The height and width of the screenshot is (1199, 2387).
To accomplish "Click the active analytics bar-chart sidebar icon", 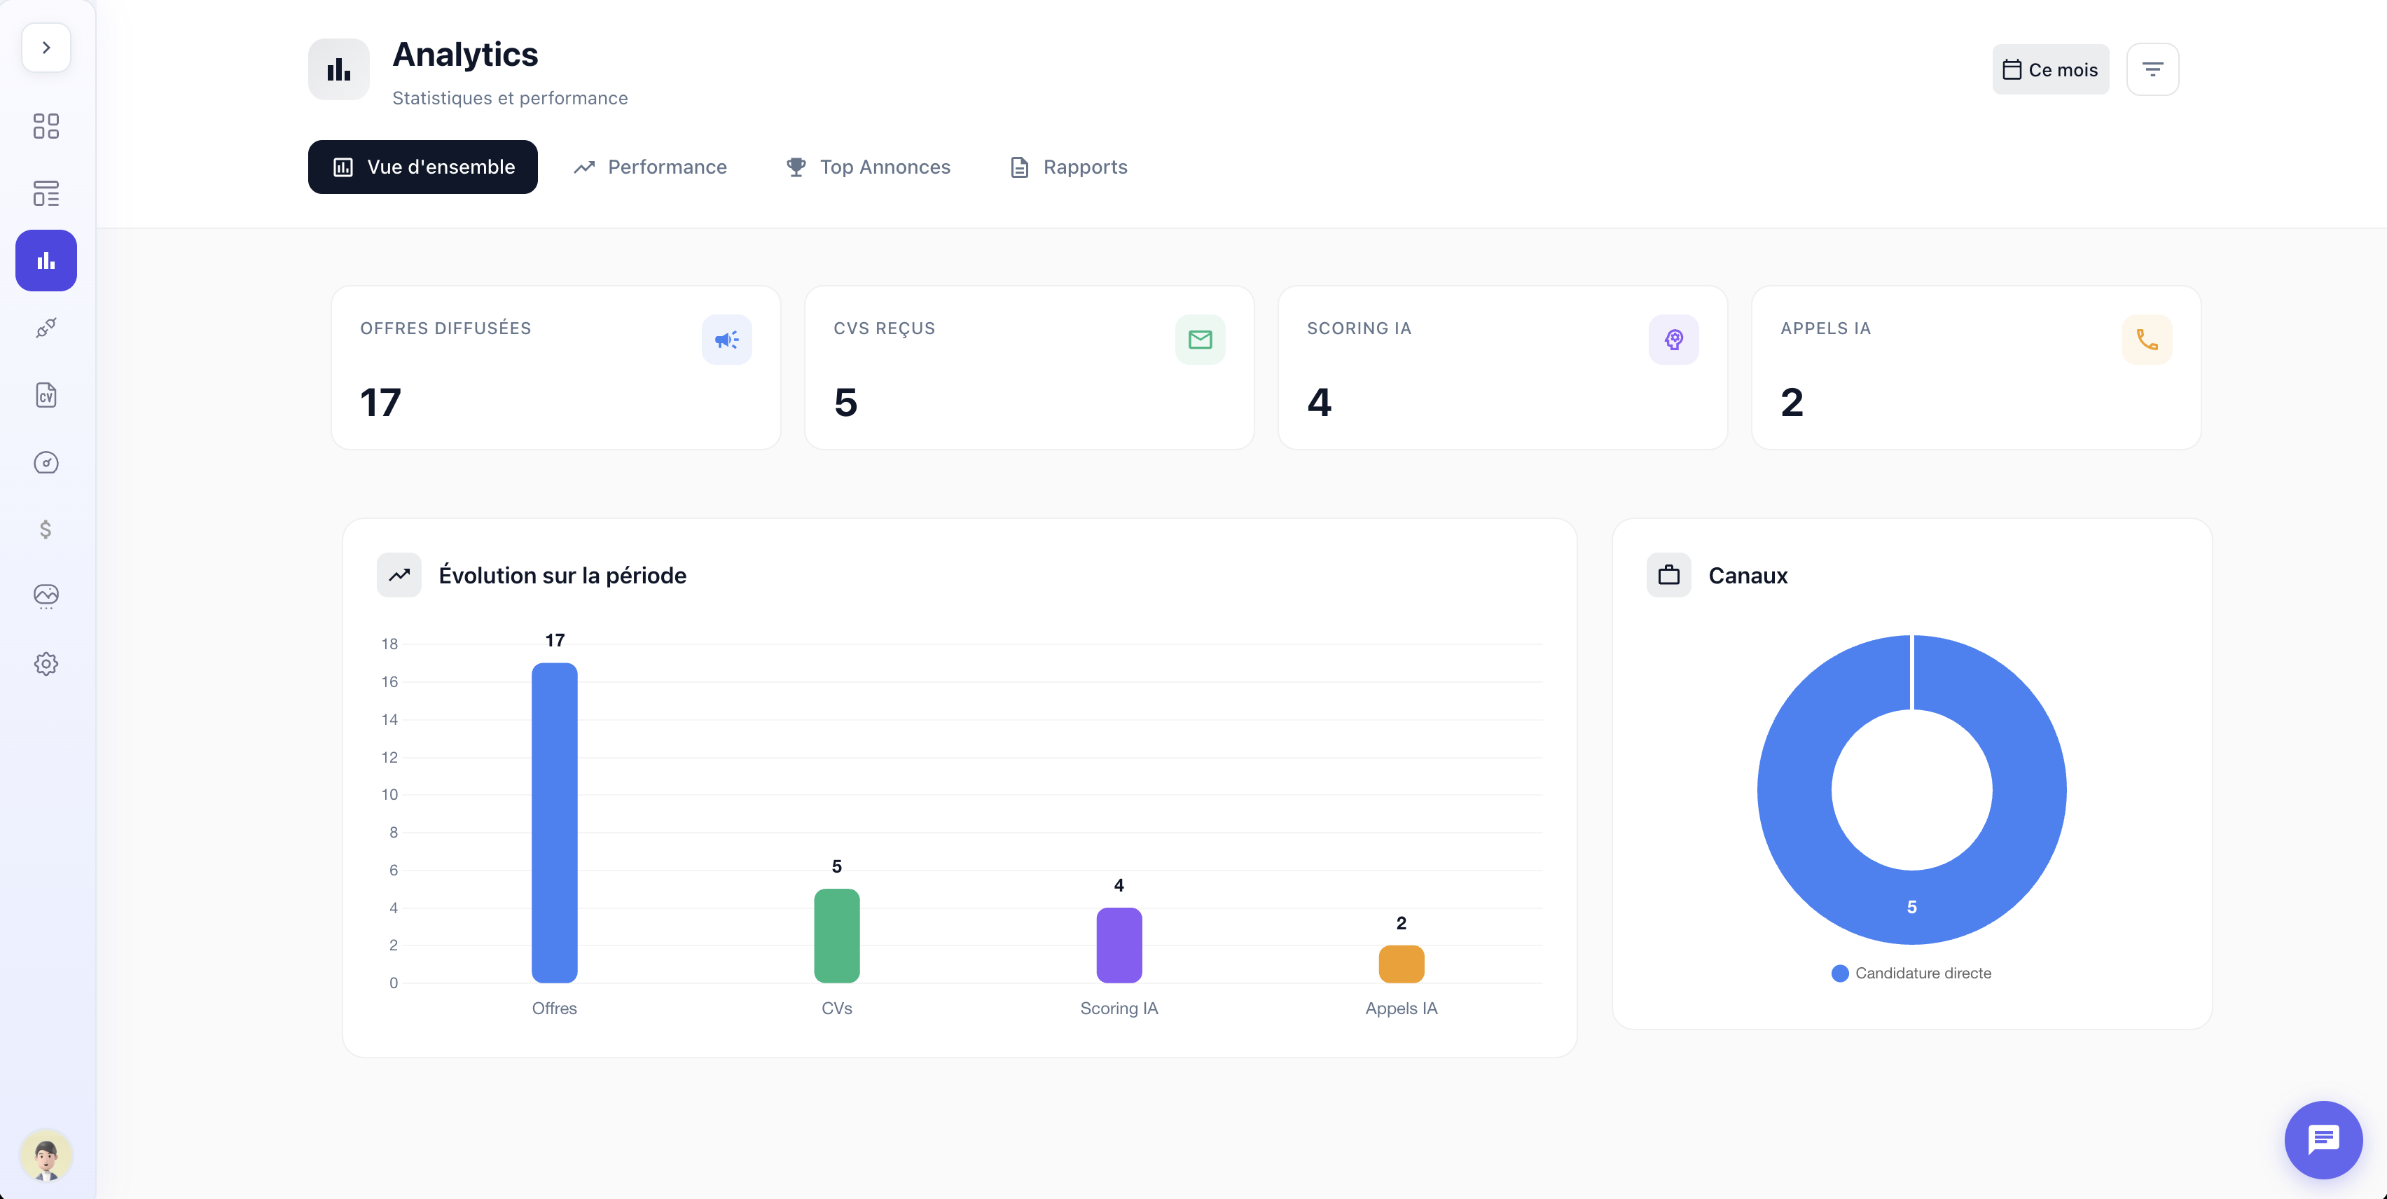I will (46, 261).
